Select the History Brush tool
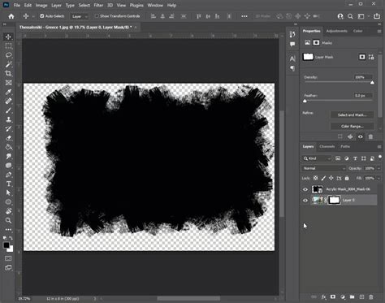 8,129
